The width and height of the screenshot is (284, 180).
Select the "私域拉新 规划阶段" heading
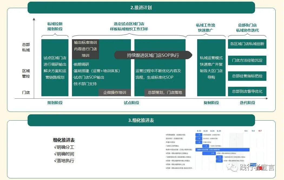pos(55,26)
